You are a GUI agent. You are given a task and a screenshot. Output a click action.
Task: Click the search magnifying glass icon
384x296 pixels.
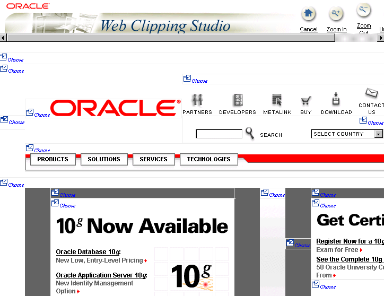250,133
